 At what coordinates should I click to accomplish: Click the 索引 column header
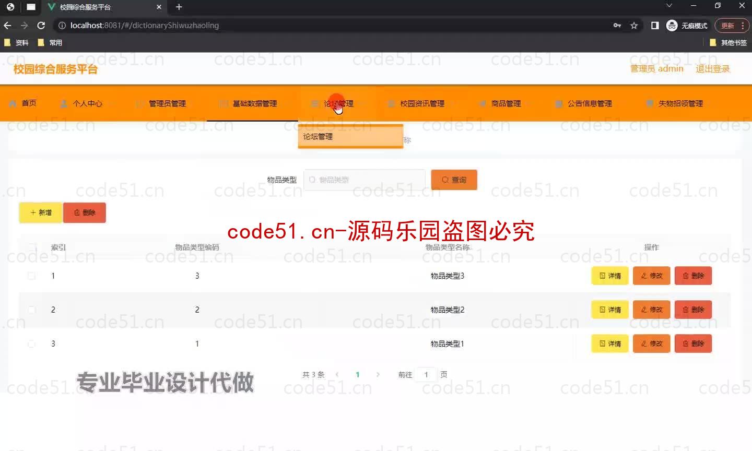pyautogui.click(x=58, y=247)
